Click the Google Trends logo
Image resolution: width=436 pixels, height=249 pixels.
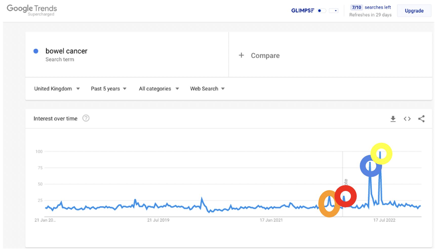[x=32, y=10]
